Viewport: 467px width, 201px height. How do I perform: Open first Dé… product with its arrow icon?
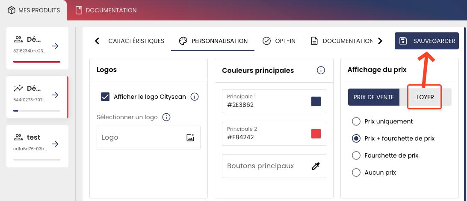click(55, 46)
